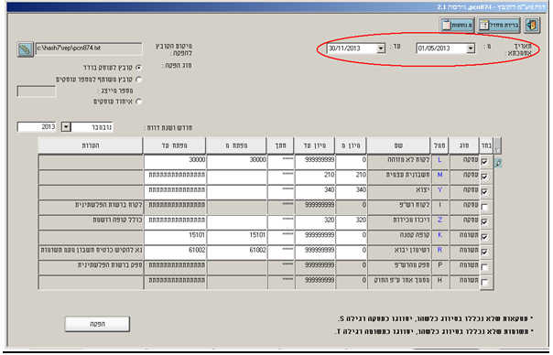Viewport: 553px width, 355px height.
Task: Open the from-date 01/05/2013 dropdown arrow
Action: tap(471, 48)
